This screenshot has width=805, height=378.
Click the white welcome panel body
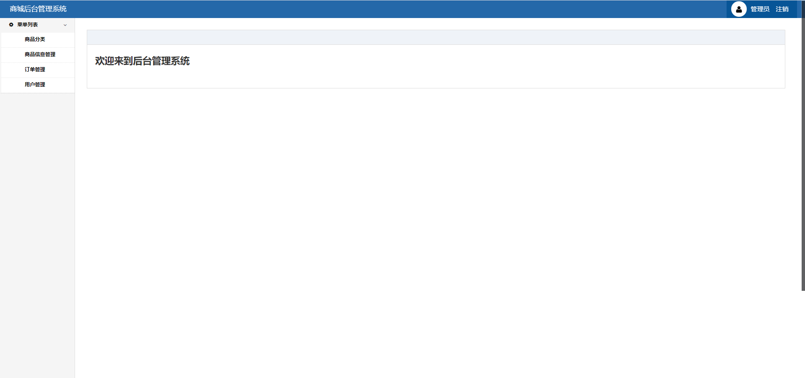(x=436, y=66)
